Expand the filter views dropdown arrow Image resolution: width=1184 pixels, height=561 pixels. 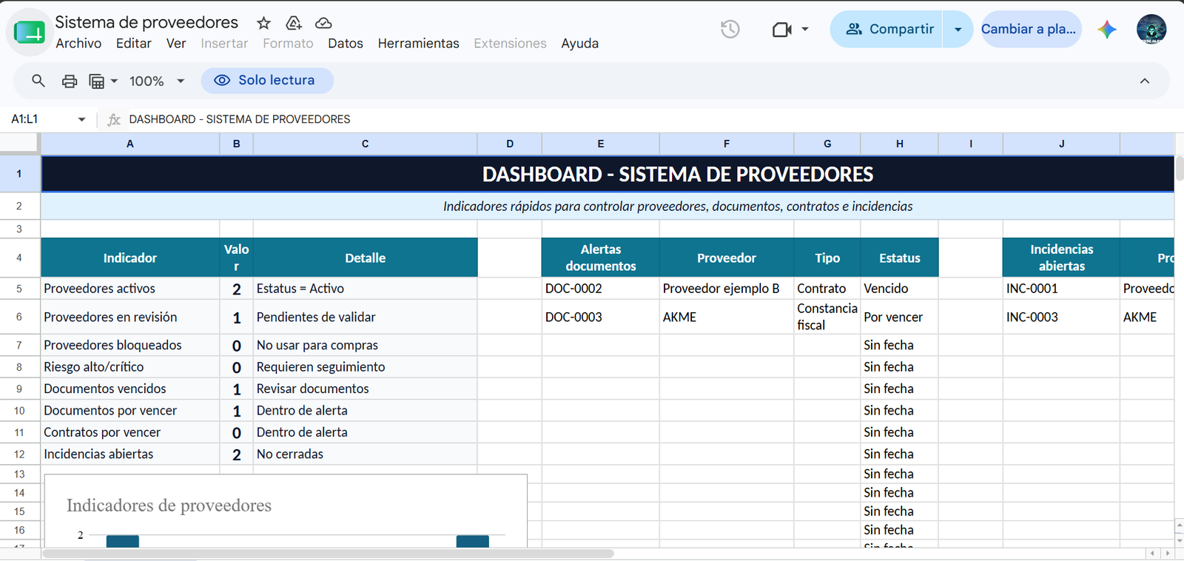coord(114,81)
